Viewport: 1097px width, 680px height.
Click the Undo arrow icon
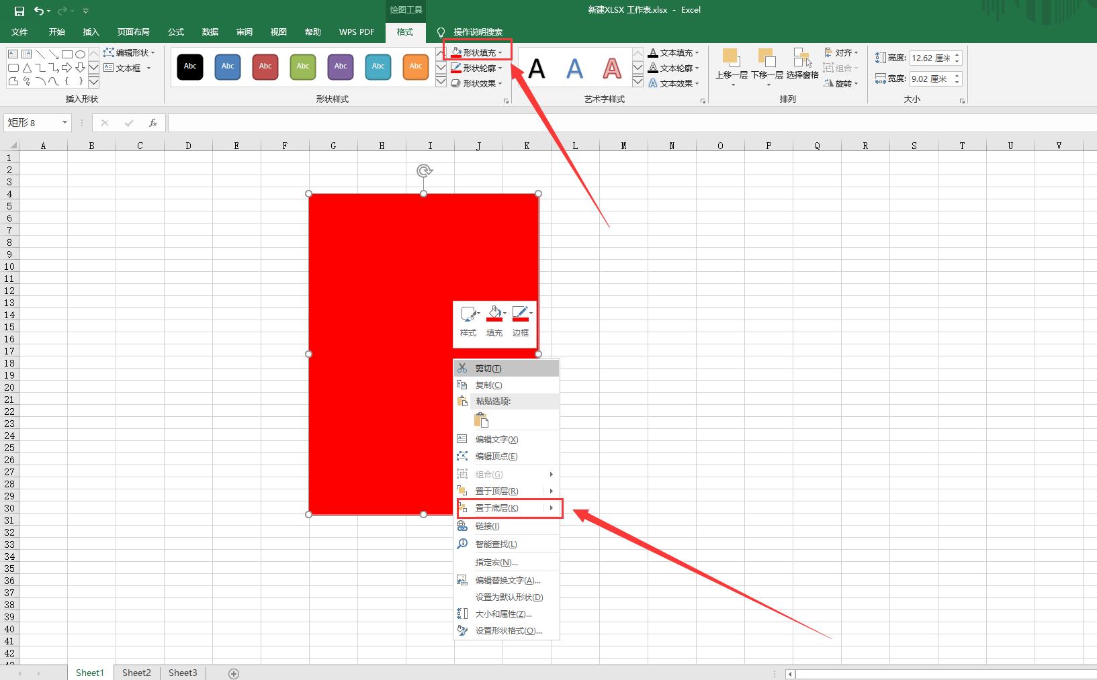pos(39,11)
